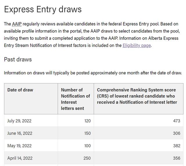
Task: Click the sentence about draws posted monthly
Action: pos(93,73)
